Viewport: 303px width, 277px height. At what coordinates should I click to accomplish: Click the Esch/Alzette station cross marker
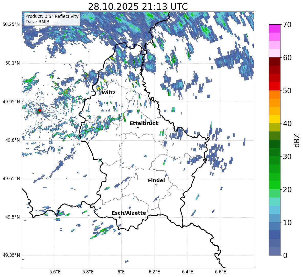click(x=120, y=217)
